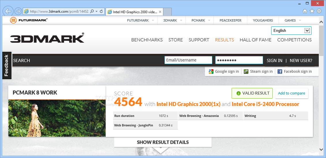
Task: Open the Intel Core i5-2400 Processor link
Action: click(x=265, y=104)
